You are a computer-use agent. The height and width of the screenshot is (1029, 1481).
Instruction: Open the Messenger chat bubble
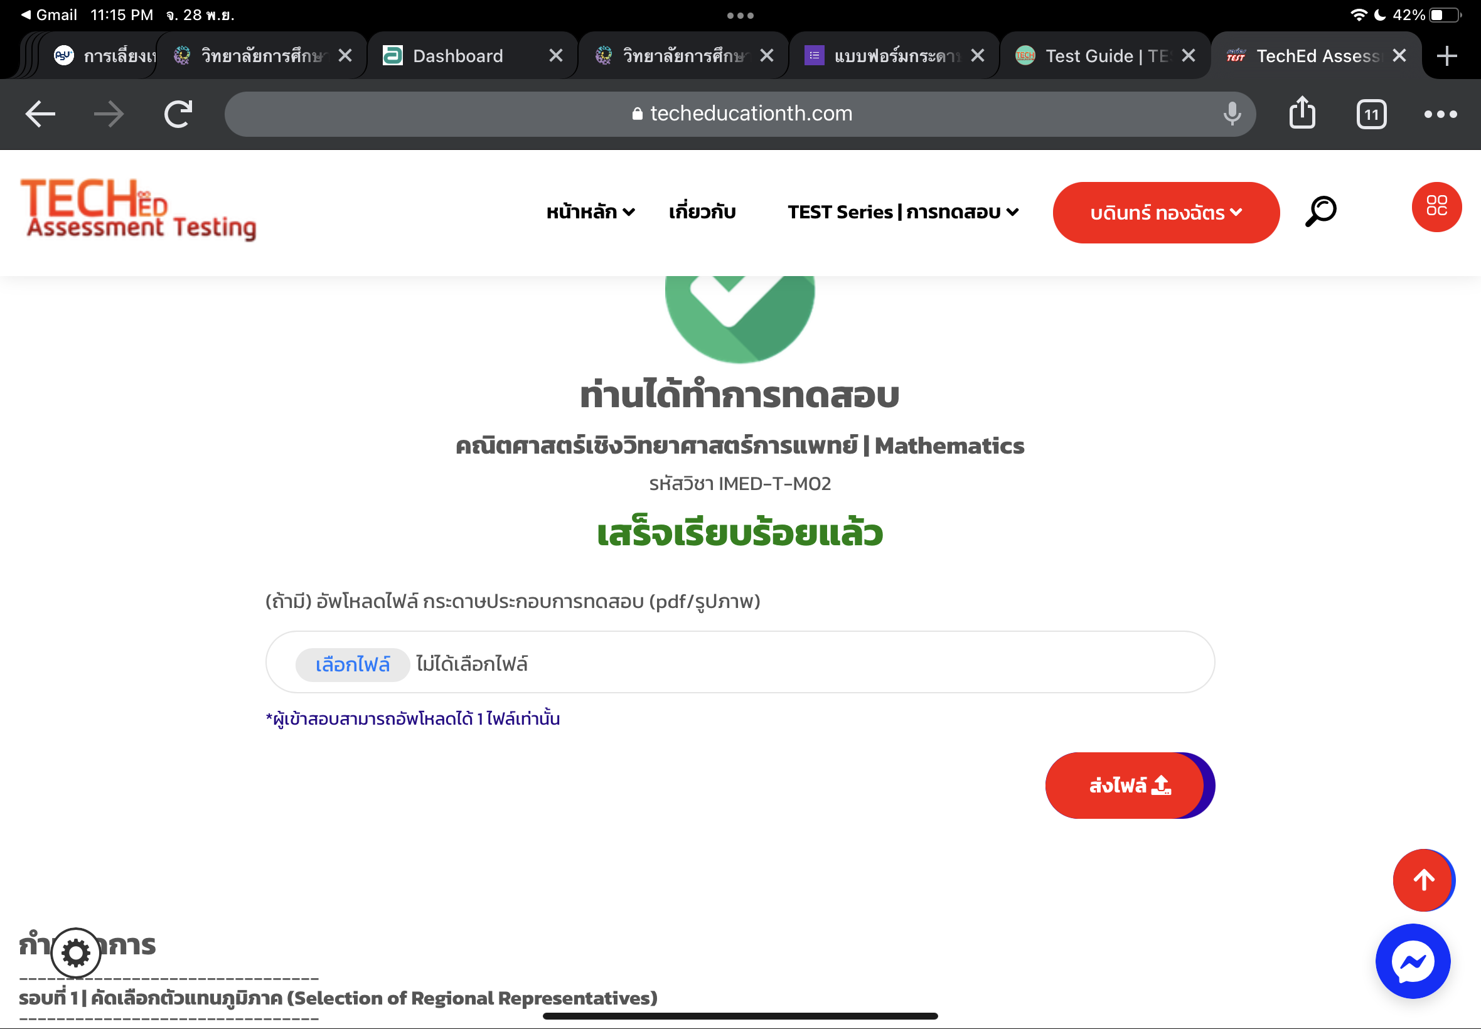pos(1413,961)
